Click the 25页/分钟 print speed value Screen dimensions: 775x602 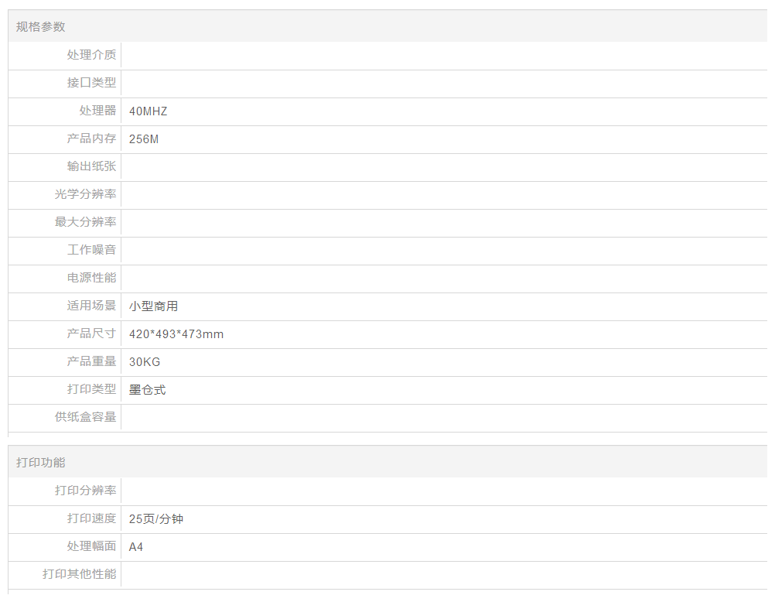tap(156, 519)
